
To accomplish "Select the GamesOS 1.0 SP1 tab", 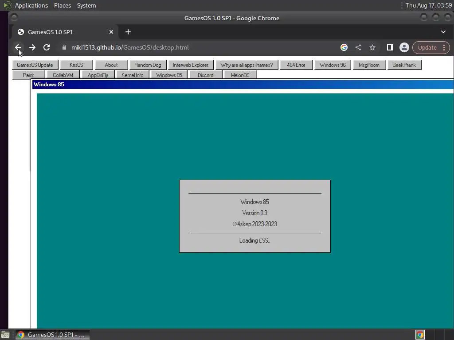I will 64,32.
